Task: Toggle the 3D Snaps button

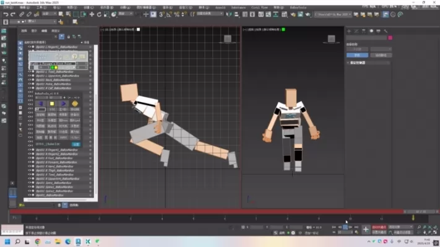Action: pos(162,14)
